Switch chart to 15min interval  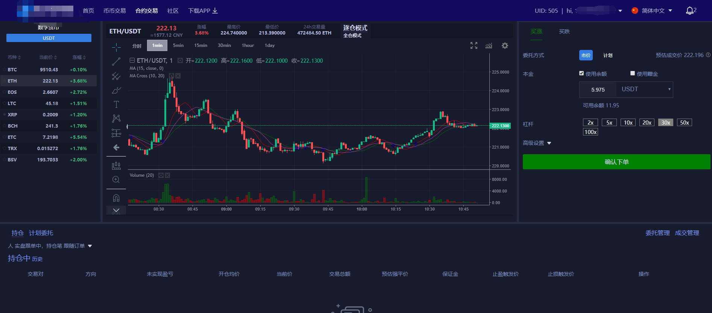200,45
